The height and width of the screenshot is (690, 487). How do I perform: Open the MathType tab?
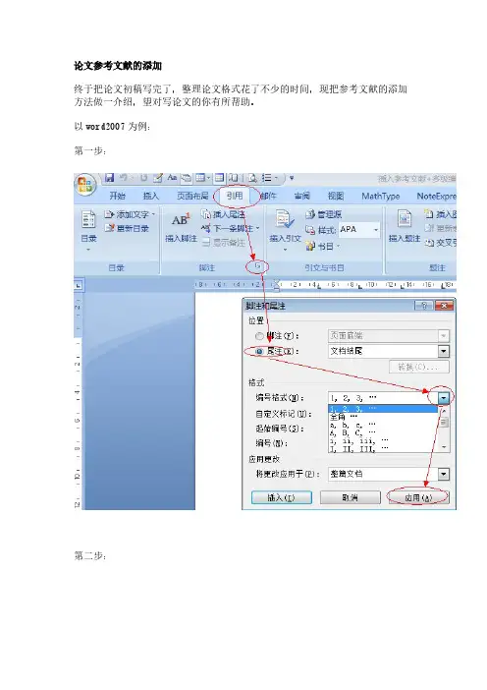(381, 197)
